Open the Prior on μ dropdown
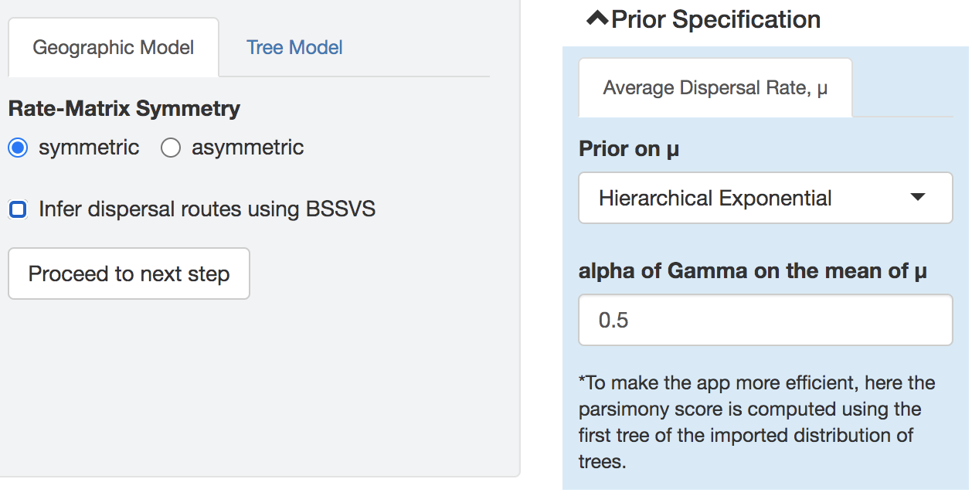 tap(765, 198)
